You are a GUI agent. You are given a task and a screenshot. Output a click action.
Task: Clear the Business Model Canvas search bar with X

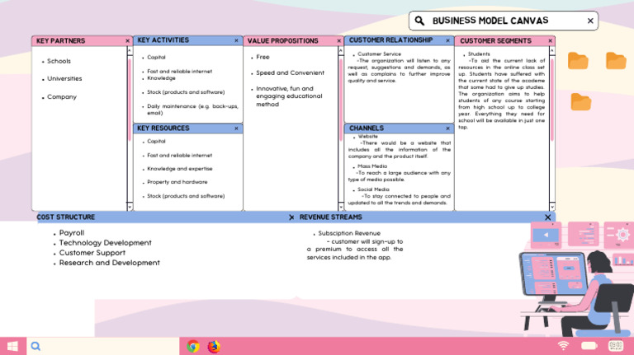590,21
